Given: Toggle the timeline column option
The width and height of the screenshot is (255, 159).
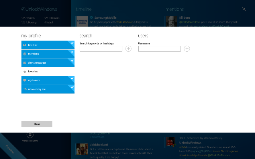Looking at the screenshot, I should click(x=48, y=45).
